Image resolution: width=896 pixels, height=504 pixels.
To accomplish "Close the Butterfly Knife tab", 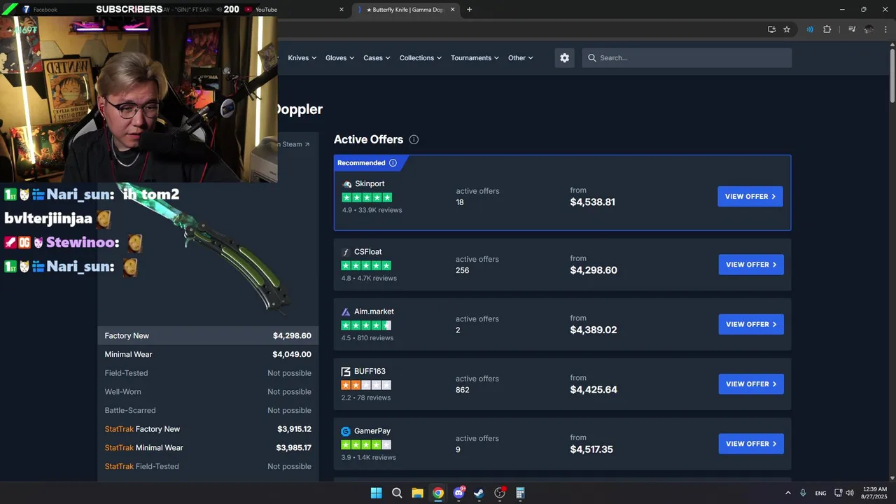I will click(x=453, y=10).
